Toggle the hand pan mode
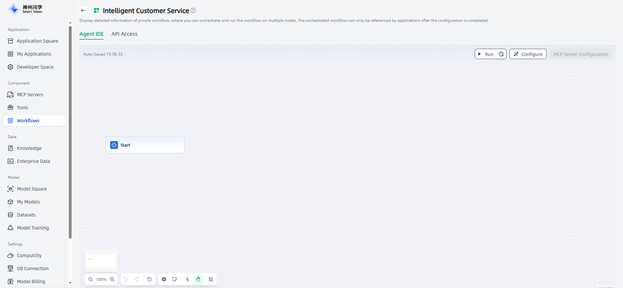This screenshot has height=288, width=623. tap(198, 279)
